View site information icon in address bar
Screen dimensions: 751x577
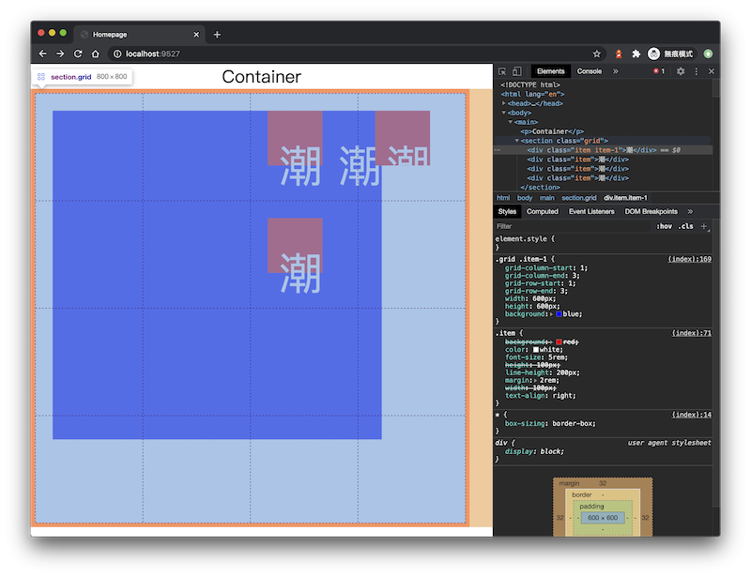[117, 53]
